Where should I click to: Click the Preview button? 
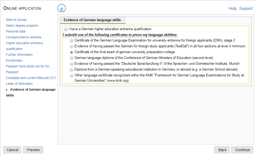point(33,150)
